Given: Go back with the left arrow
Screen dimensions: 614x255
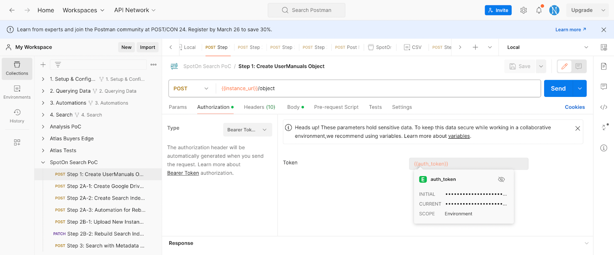Looking at the screenshot, I should point(12,10).
